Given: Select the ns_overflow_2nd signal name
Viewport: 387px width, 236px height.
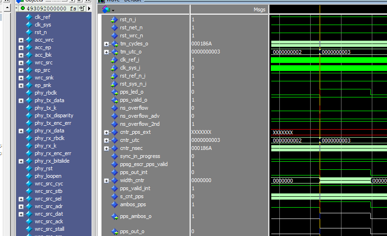Looking at the screenshot, I should pos(140,124).
